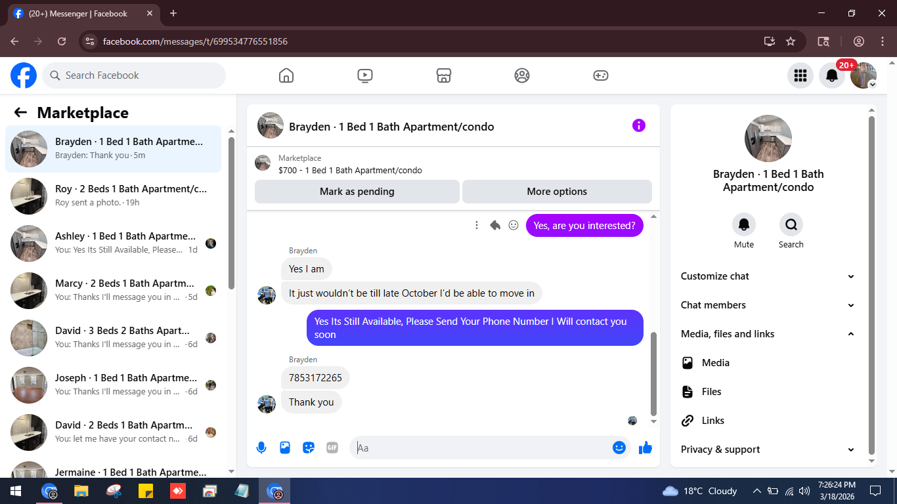React with the emoji icon on message

514,225
